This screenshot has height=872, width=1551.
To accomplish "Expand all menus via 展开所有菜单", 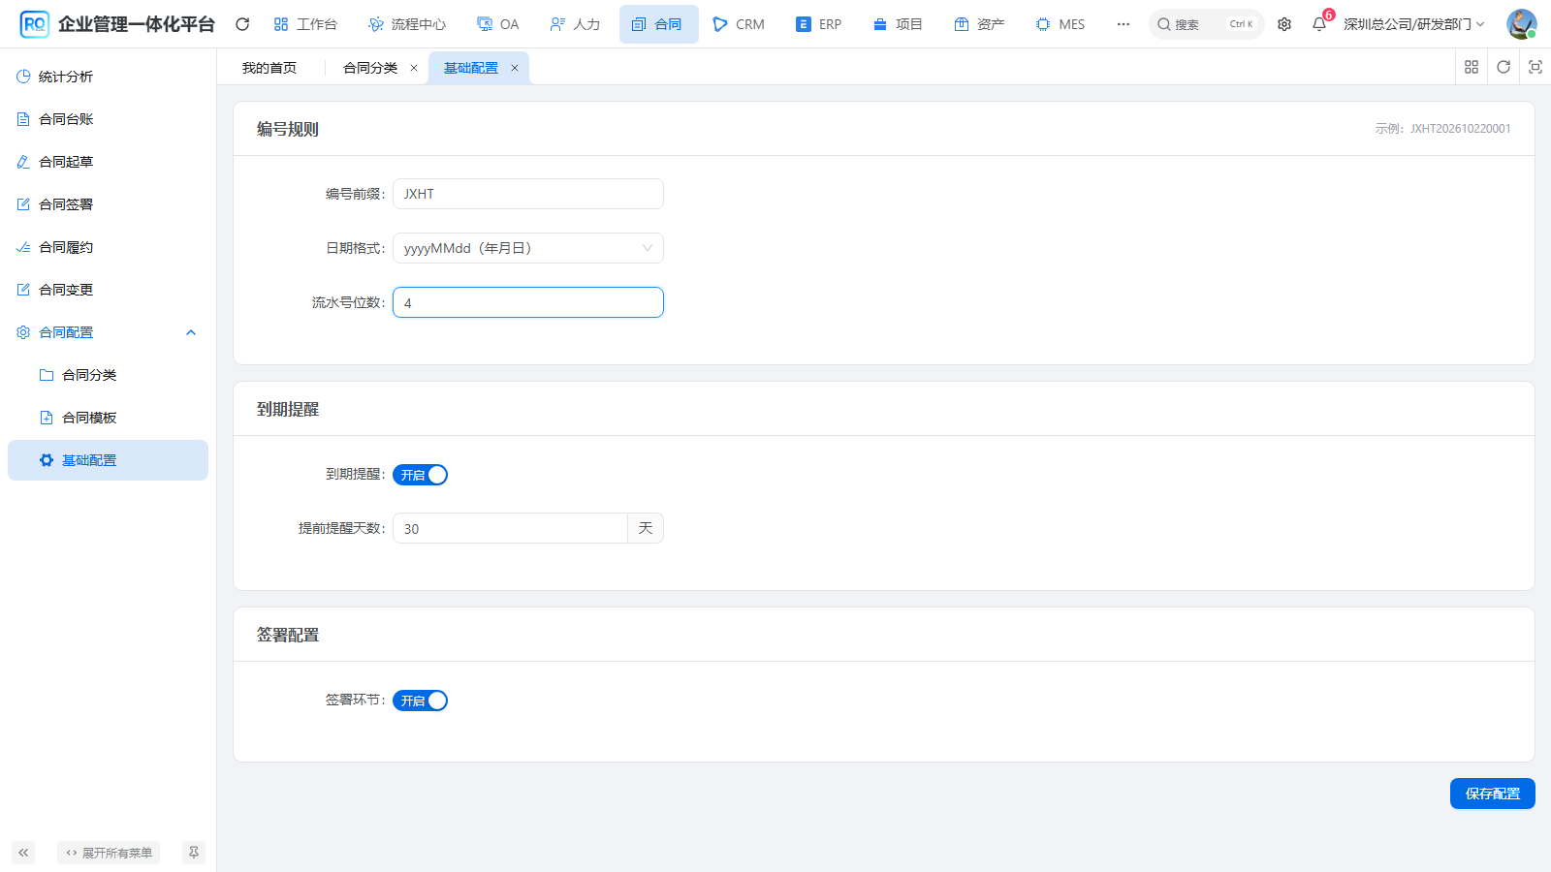I will click(x=109, y=853).
